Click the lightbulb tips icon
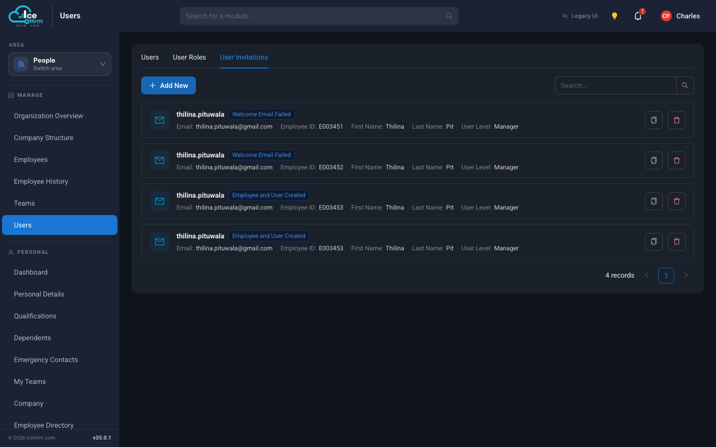The height and width of the screenshot is (447, 716). (615, 16)
